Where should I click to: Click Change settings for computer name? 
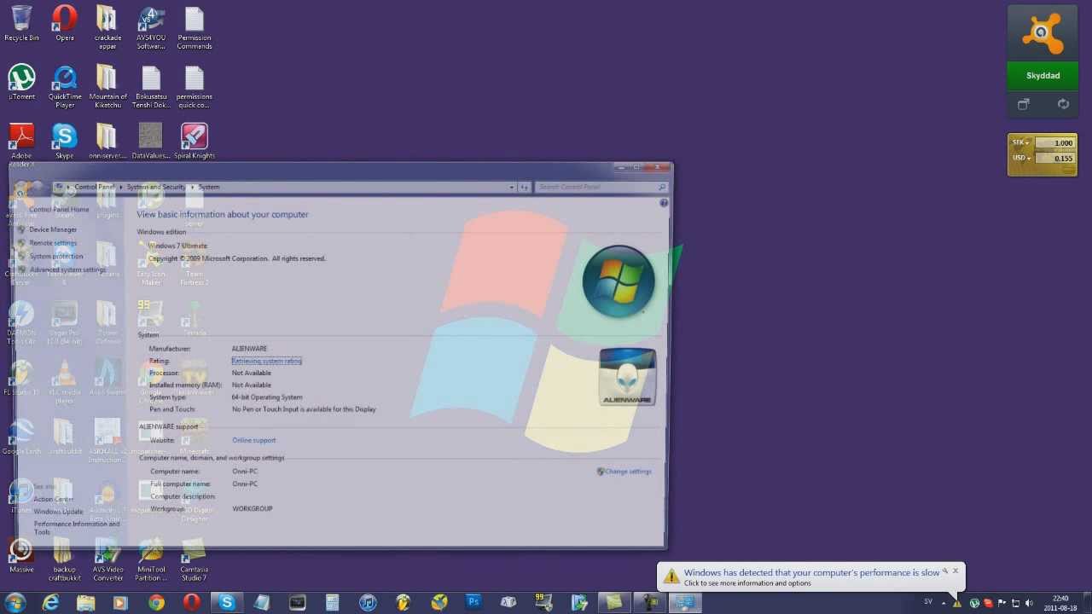[x=627, y=471]
